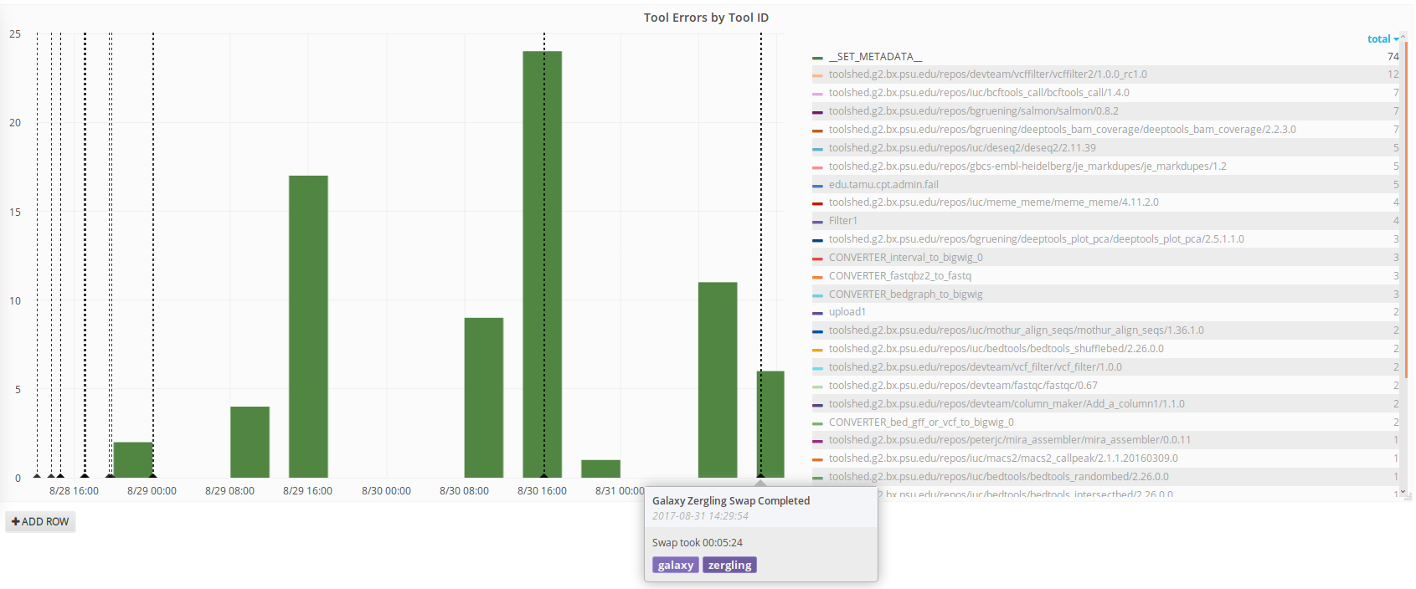Click the 'Galaxy Zergling Swap Completed' tooltip title
The image size is (1416, 589).
731,501
